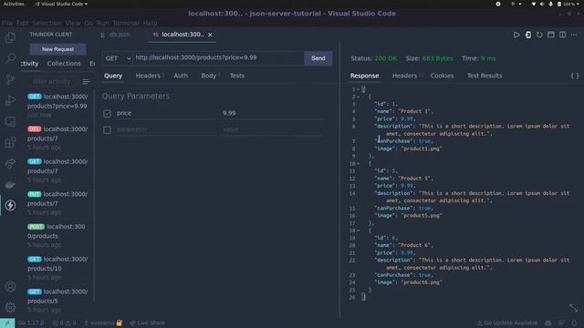Open the Thunder Client lightning icon

[x=10, y=205]
